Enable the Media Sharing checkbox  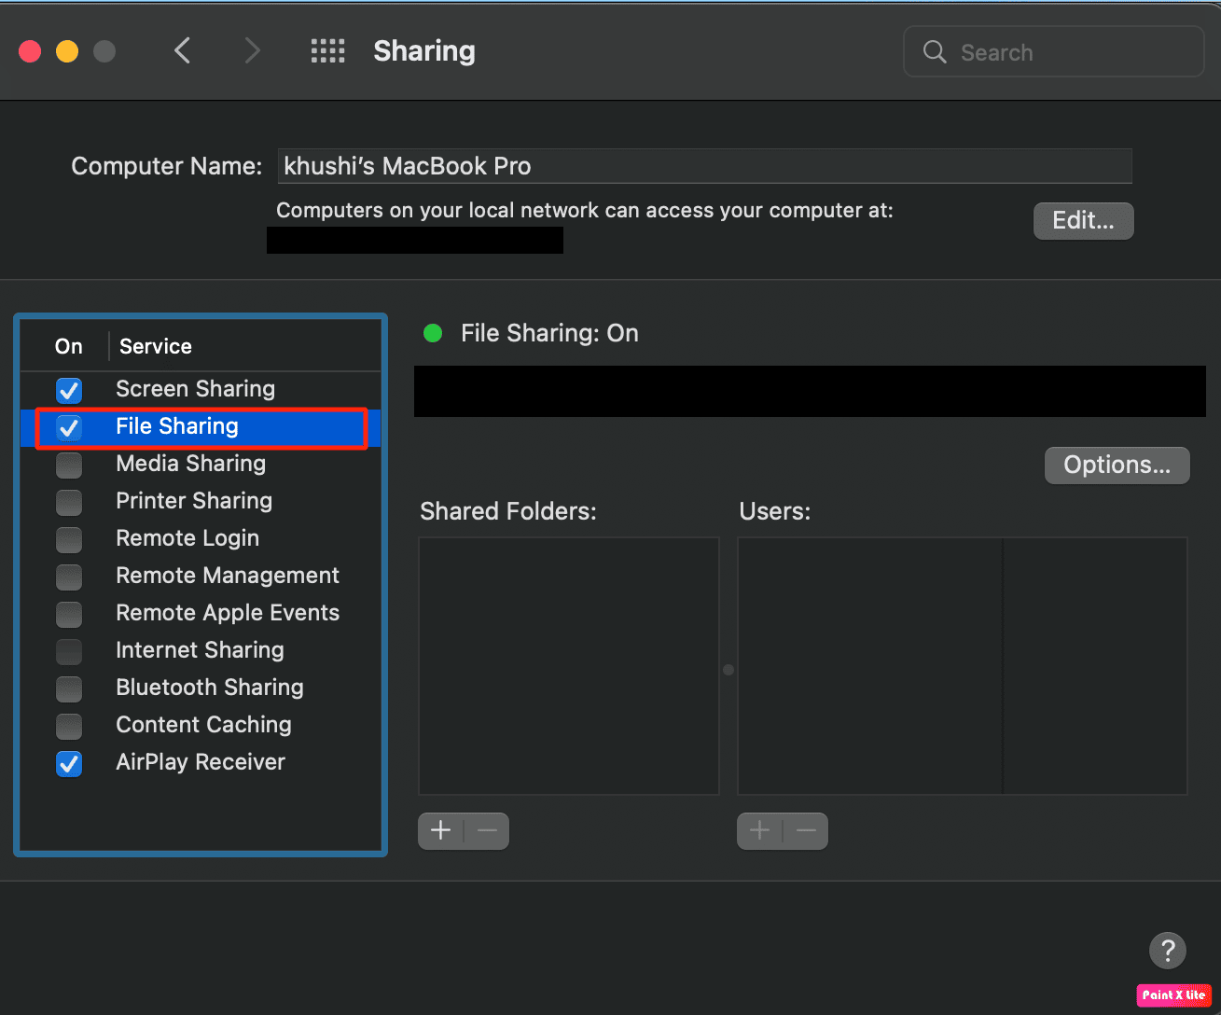[69, 465]
